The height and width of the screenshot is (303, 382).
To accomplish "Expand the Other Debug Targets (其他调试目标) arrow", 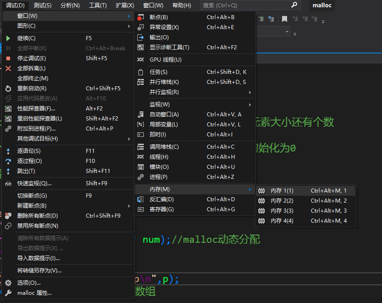I will [129, 139].
